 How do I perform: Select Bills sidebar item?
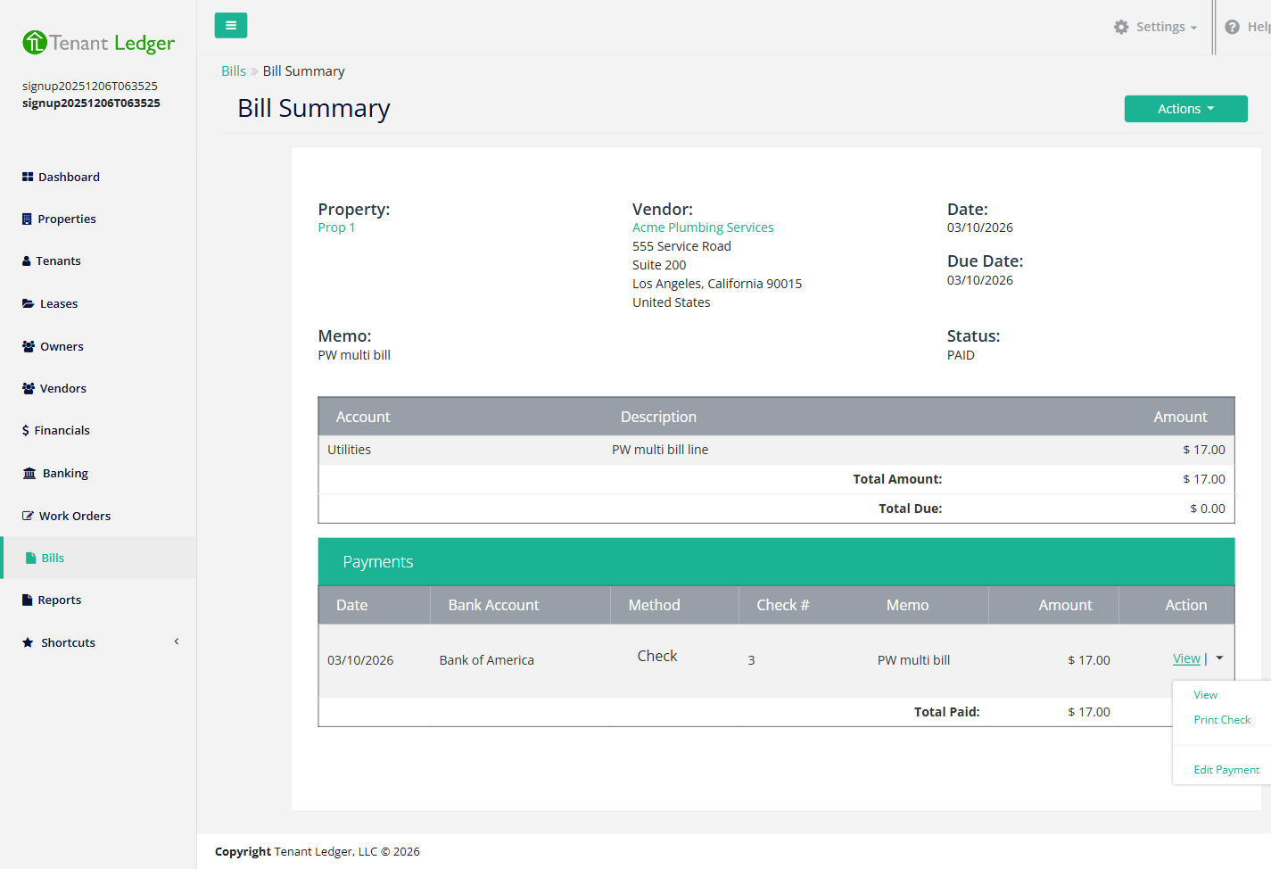coord(98,558)
